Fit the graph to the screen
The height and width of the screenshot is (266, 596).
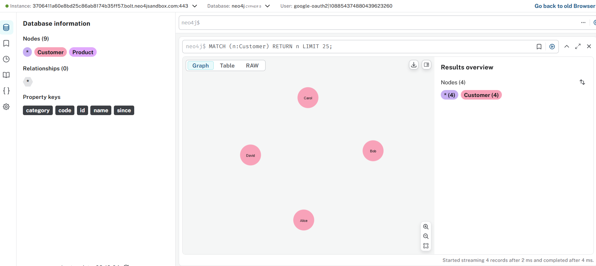pos(426,246)
